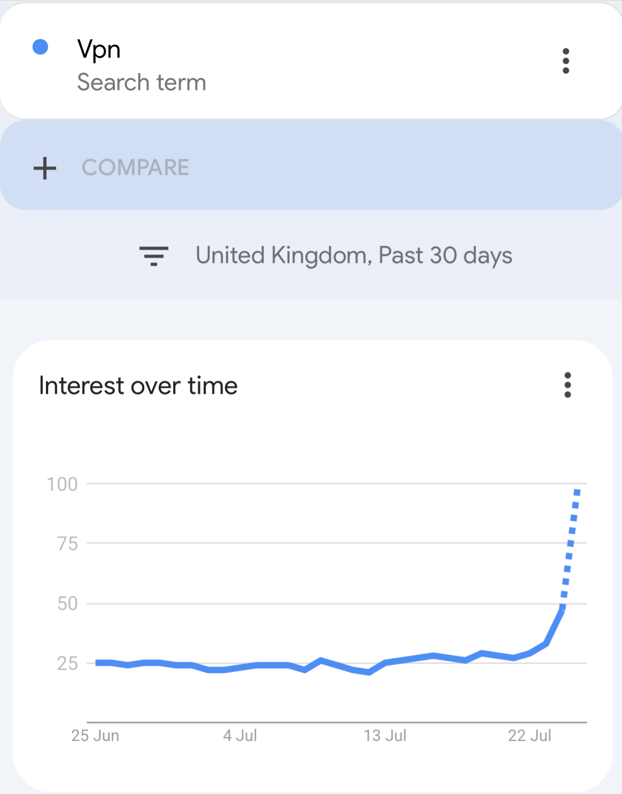
Task: Click the 25 Jun date label
Action: [x=95, y=736]
